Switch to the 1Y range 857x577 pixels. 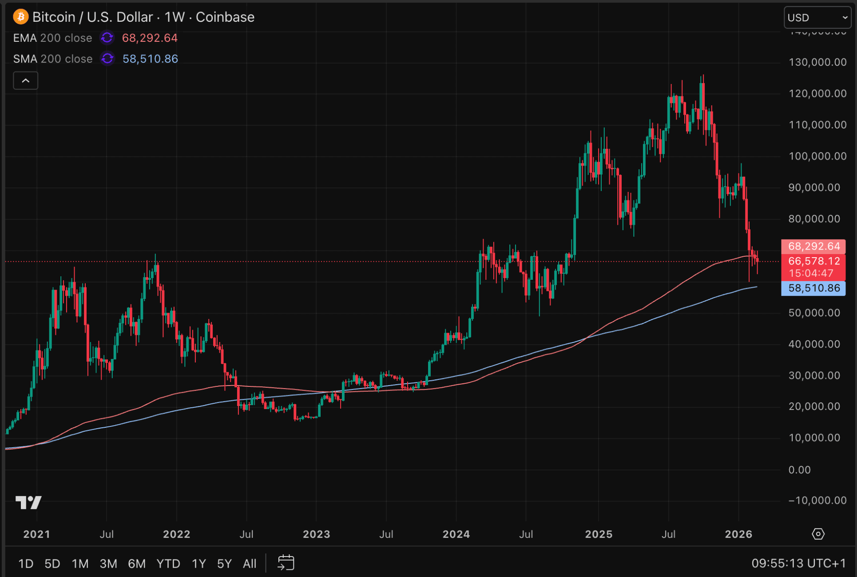click(x=198, y=564)
